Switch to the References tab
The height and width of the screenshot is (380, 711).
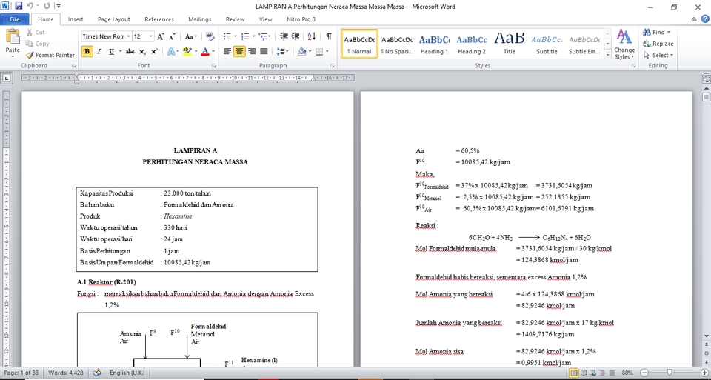pyautogui.click(x=159, y=19)
